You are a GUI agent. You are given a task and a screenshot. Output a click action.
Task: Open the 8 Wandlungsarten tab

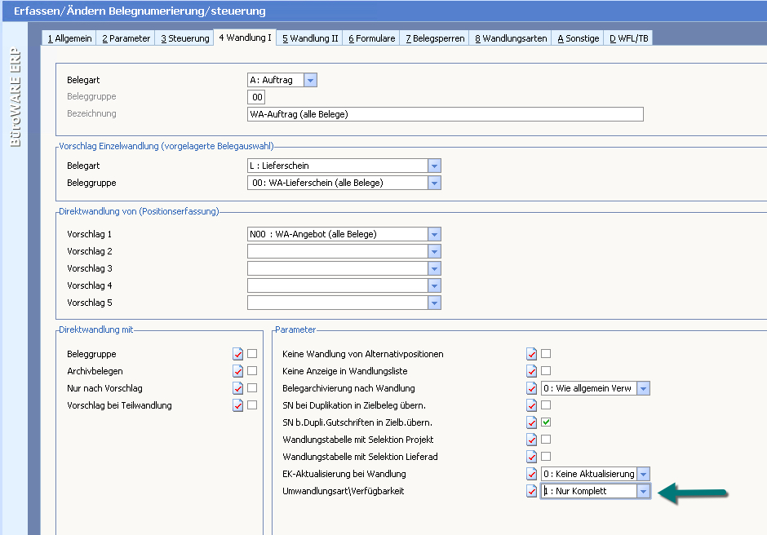tap(511, 38)
